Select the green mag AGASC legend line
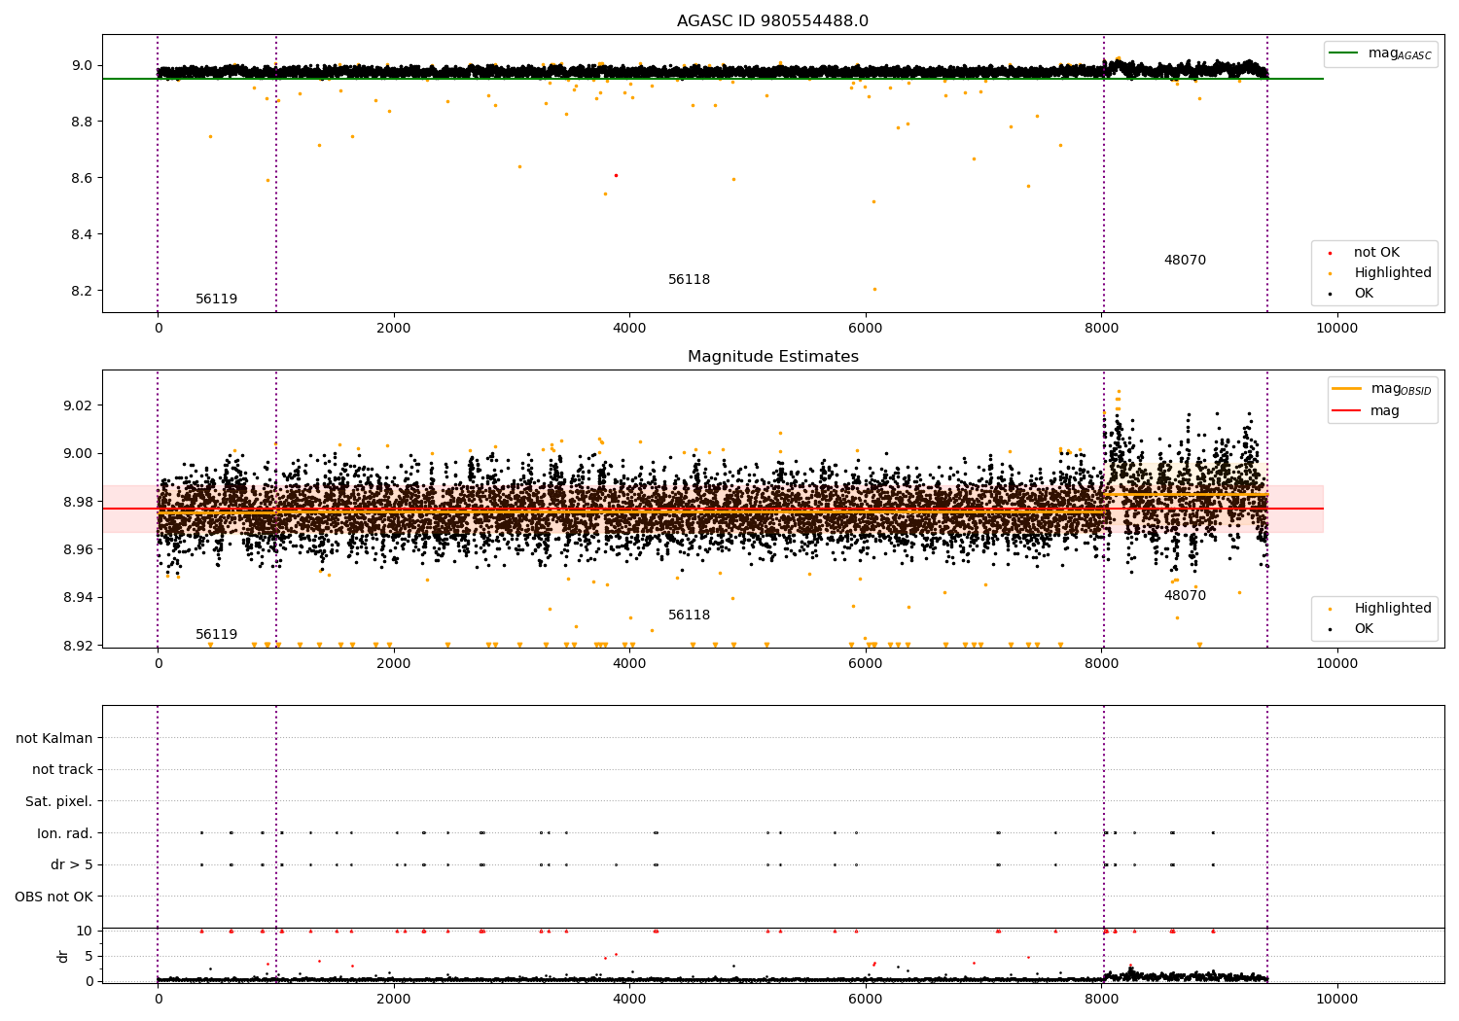 1343,53
